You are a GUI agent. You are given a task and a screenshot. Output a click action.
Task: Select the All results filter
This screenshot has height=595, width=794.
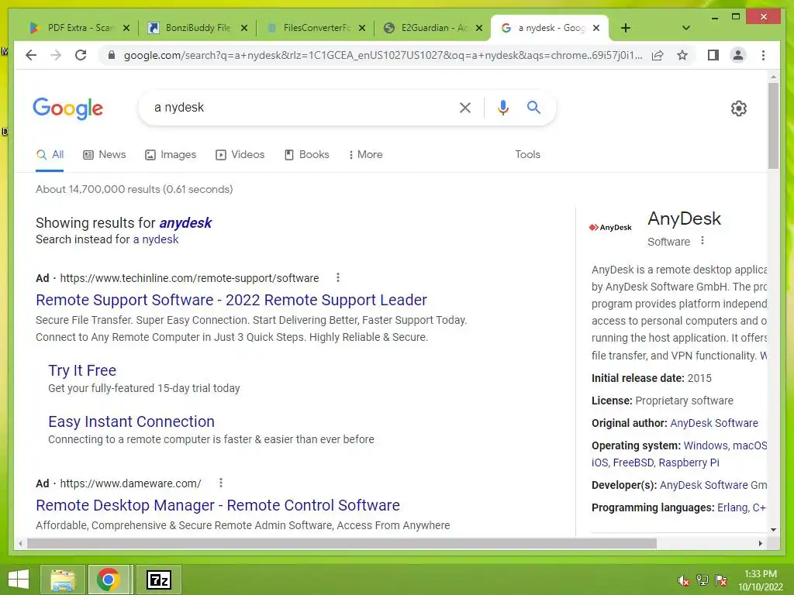(x=50, y=154)
